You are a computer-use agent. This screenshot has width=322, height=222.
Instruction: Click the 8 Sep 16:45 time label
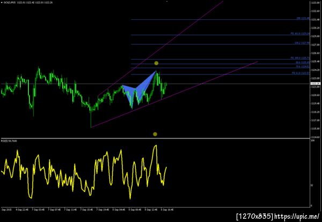pos(167,210)
